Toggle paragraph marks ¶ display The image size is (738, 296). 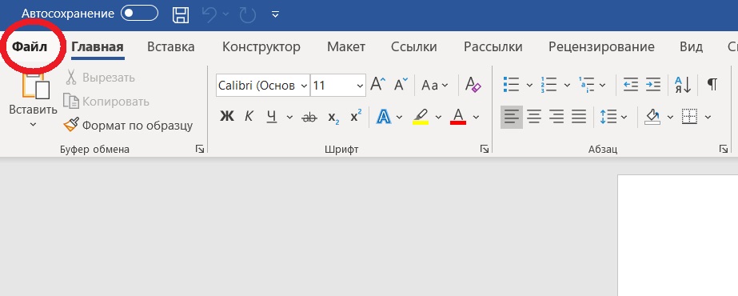[x=712, y=85]
